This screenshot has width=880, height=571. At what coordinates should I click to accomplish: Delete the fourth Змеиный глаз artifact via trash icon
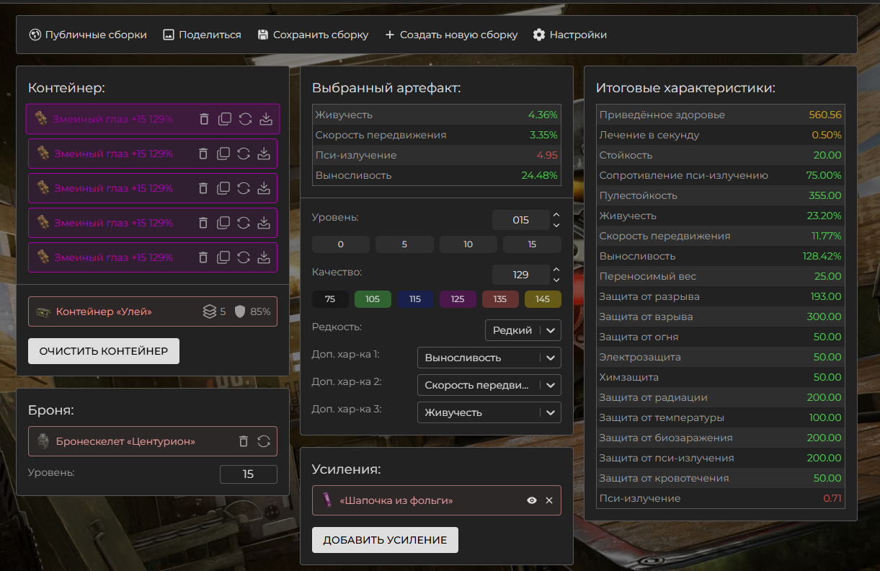(x=203, y=223)
